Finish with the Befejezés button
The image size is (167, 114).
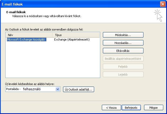(131, 108)
